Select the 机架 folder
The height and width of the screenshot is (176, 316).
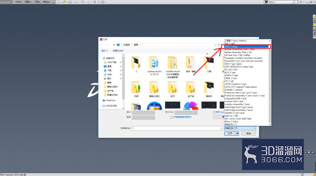click(x=136, y=89)
